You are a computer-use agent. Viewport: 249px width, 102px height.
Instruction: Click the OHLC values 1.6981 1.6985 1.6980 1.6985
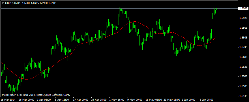click(39, 3)
